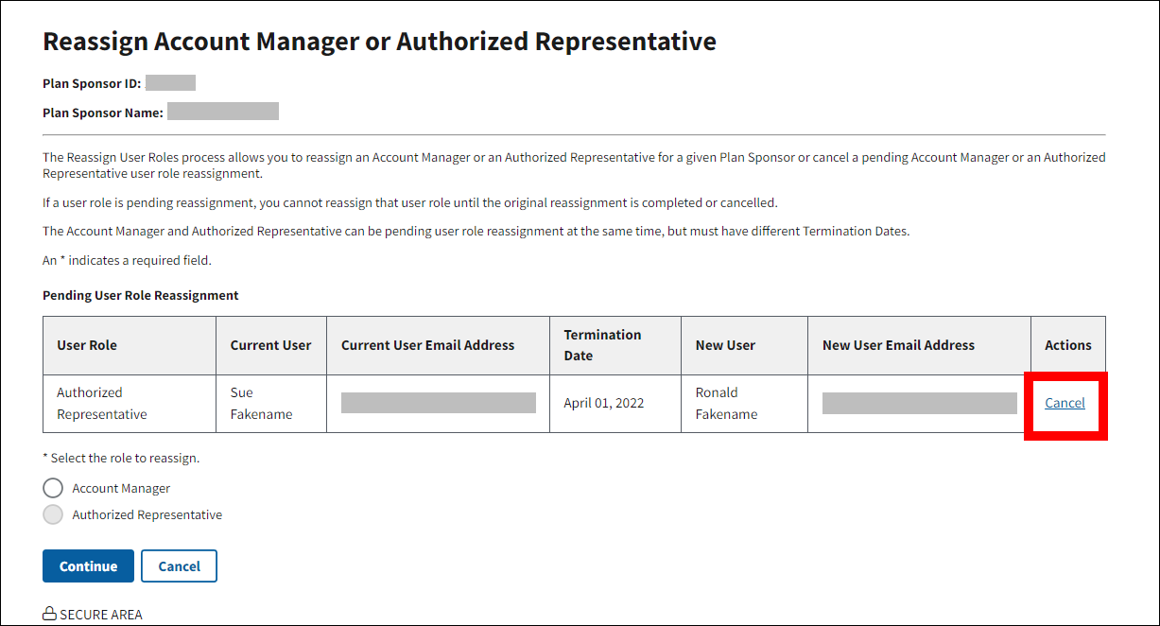Click the outlined Cancel button beside Continue

click(179, 566)
